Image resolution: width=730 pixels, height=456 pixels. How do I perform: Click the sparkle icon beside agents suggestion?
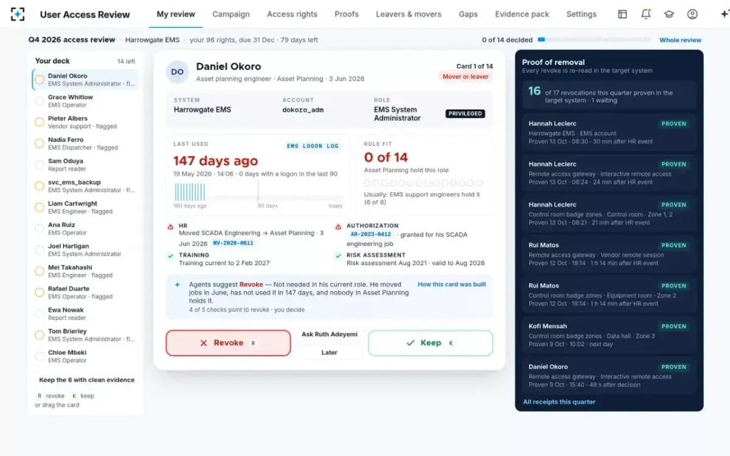[177, 285]
